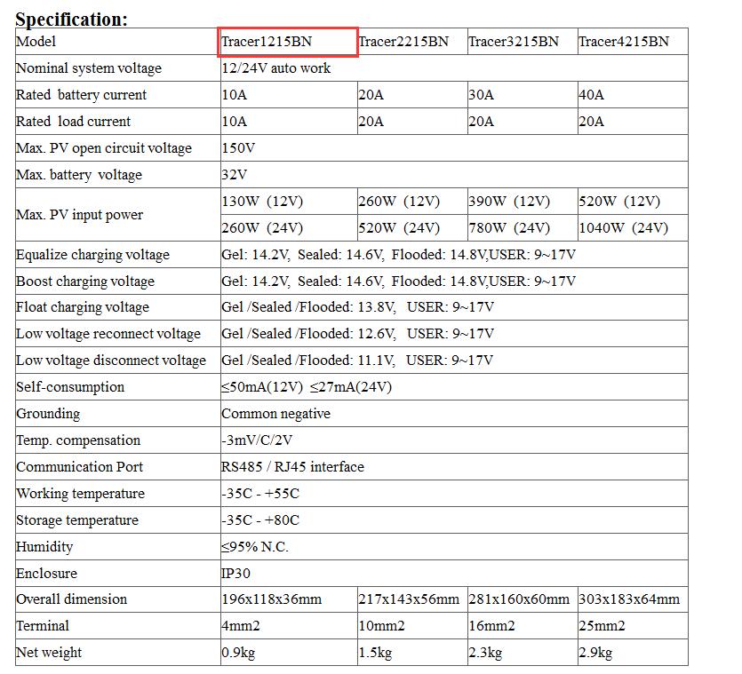Select the "-35C - +80C" value
This screenshot has height=674, width=742.
pyautogui.click(x=260, y=520)
